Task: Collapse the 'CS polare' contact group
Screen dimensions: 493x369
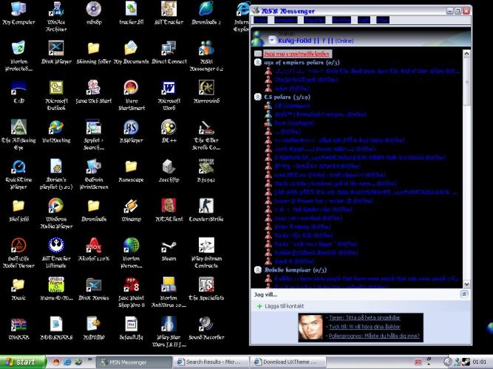Action: tap(257, 97)
